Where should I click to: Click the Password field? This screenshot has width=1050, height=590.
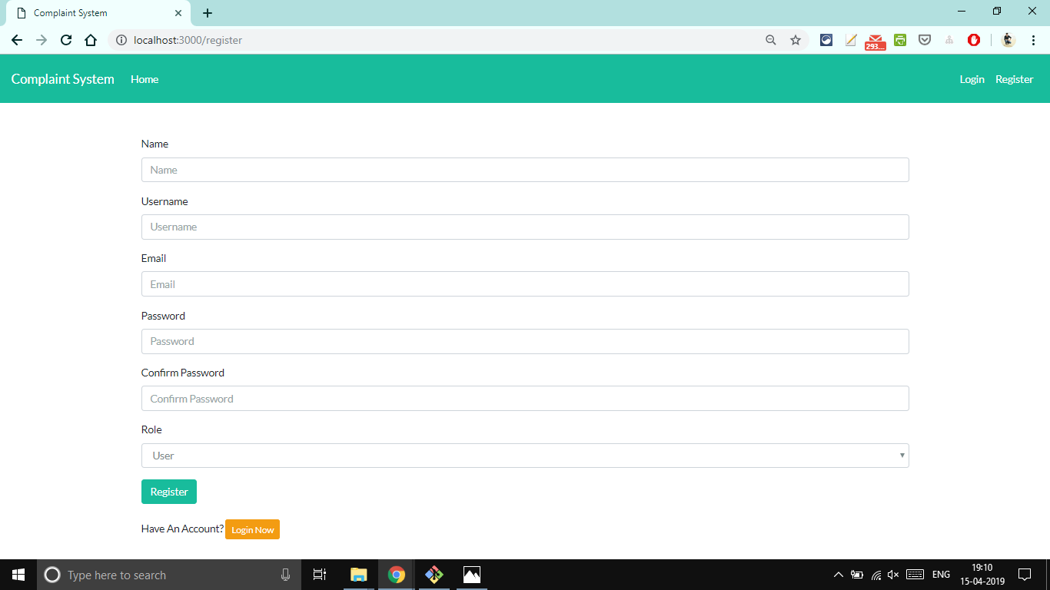tap(525, 341)
